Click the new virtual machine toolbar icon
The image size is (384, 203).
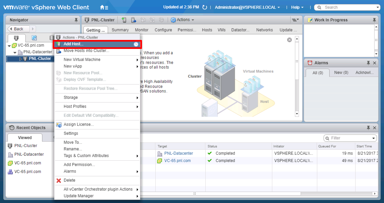click(x=143, y=20)
